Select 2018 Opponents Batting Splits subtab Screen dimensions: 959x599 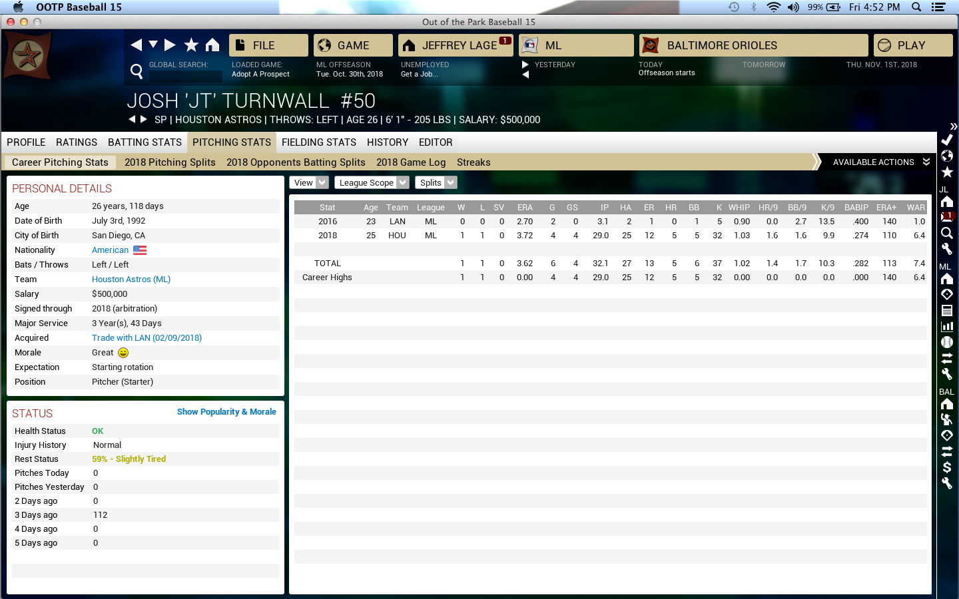[x=296, y=162]
